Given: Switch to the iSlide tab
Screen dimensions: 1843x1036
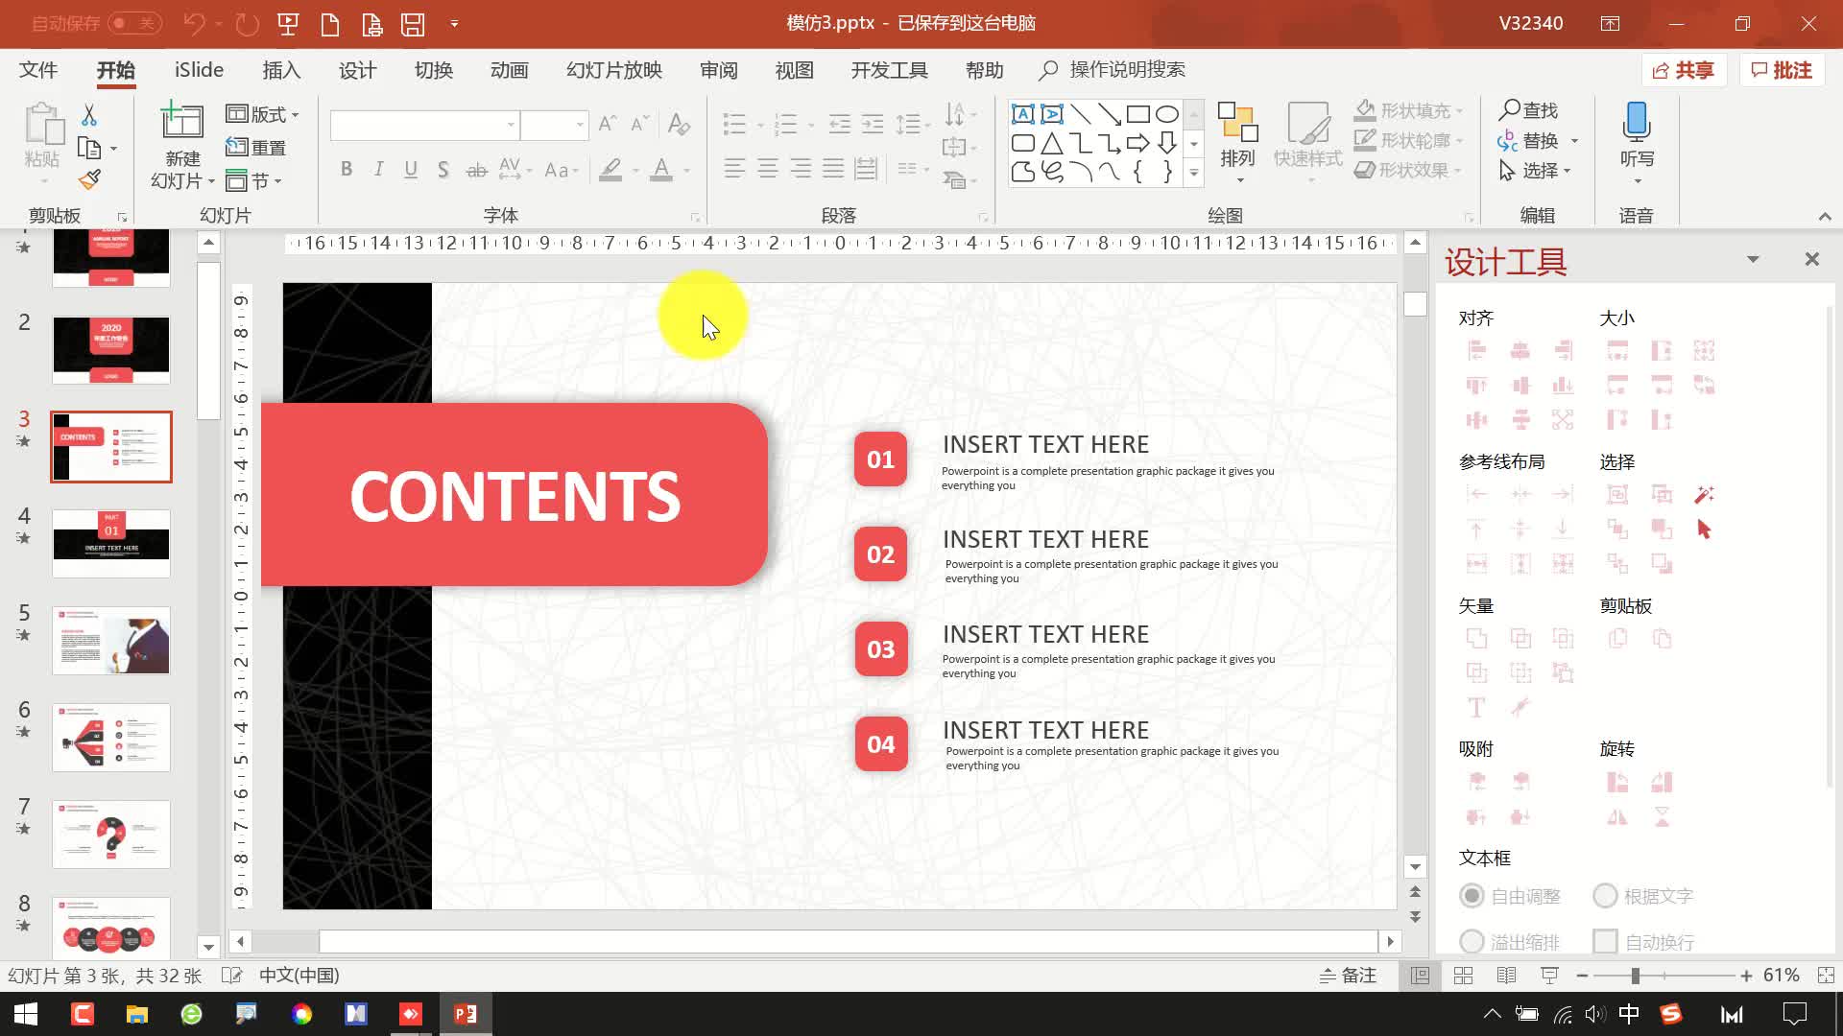Looking at the screenshot, I should [199, 70].
